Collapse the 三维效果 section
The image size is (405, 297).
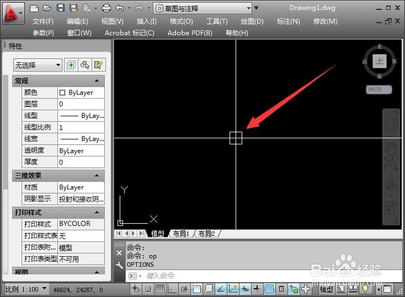tap(97, 175)
